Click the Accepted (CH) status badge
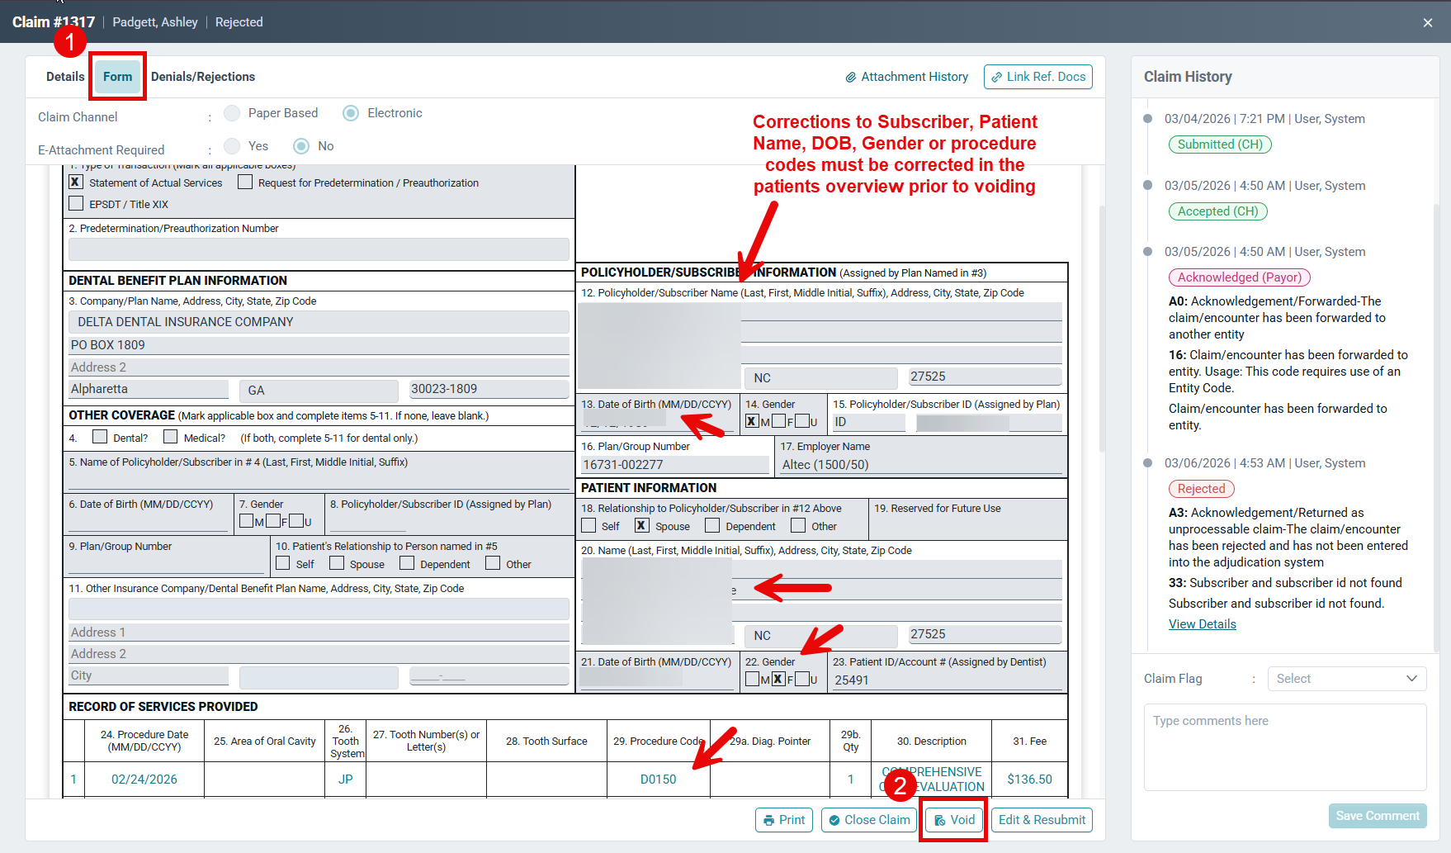This screenshot has height=853, width=1451. (x=1217, y=211)
